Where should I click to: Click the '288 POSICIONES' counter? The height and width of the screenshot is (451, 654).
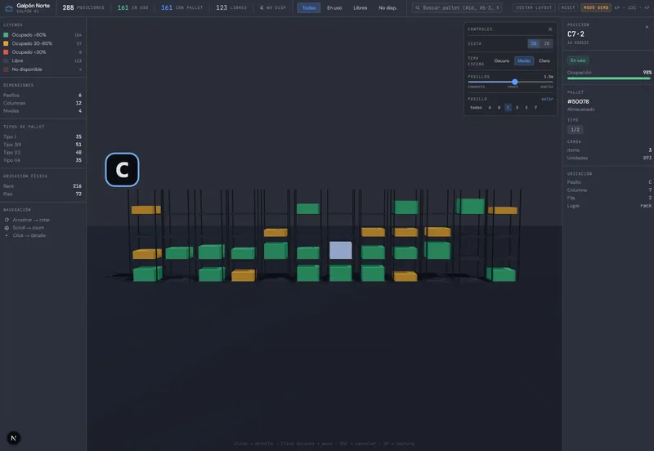coord(83,7)
